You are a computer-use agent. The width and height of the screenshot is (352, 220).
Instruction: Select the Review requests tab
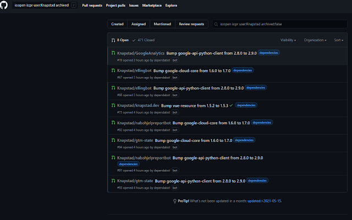[x=191, y=24]
